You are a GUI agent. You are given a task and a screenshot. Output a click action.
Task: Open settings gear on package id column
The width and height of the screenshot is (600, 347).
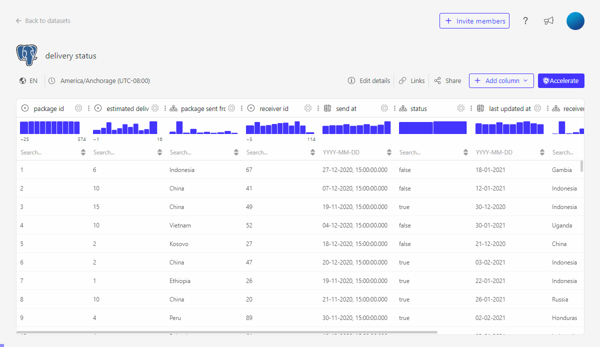click(x=78, y=108)
